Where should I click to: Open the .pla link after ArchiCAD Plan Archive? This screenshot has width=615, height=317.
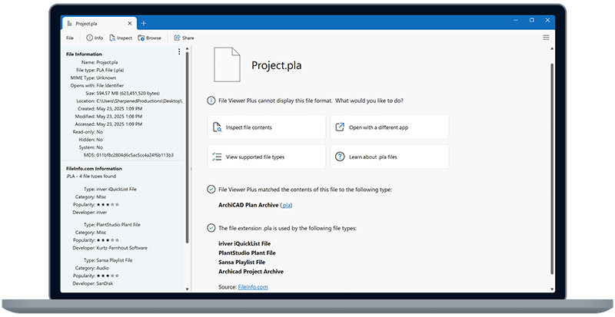286,205
